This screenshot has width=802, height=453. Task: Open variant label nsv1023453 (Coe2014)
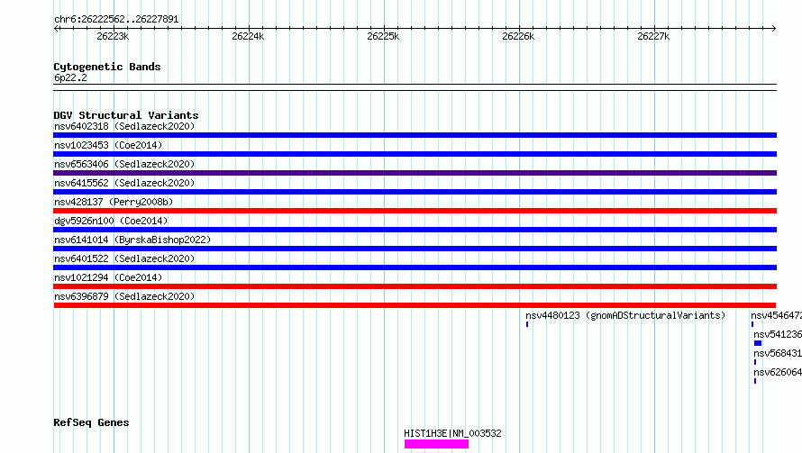pyautogui.click(x=108, y=145)
